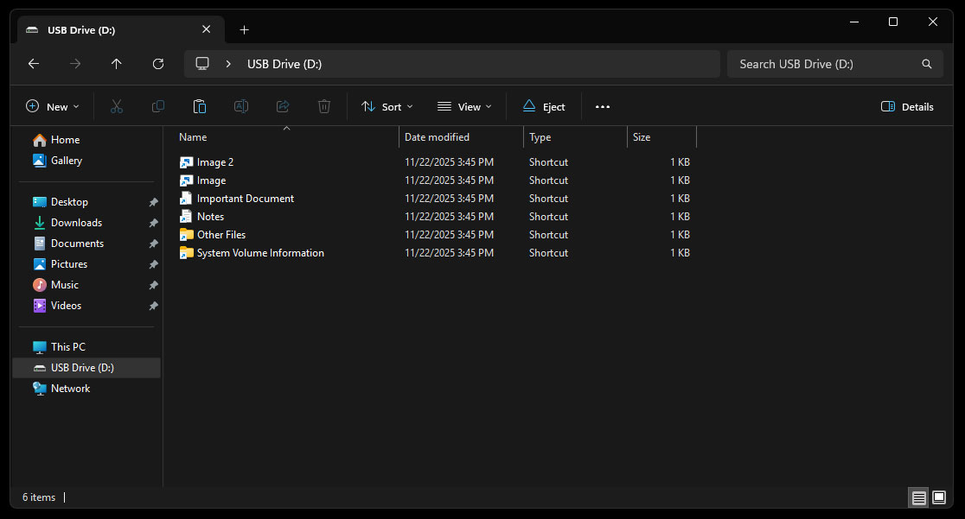Viewport: 965px width, 519px height.
Task: Go up one directory level
Action: coord(117,64)
